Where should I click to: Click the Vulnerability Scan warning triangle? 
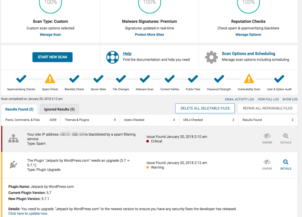[249, 78]
